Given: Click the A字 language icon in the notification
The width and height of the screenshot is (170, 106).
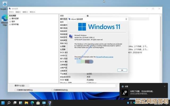Looking at the screenshot, I should [125, 93].
